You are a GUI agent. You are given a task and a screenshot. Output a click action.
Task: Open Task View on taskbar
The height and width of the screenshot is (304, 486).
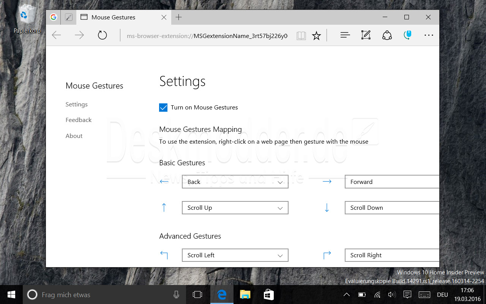[x=197, y=294]
